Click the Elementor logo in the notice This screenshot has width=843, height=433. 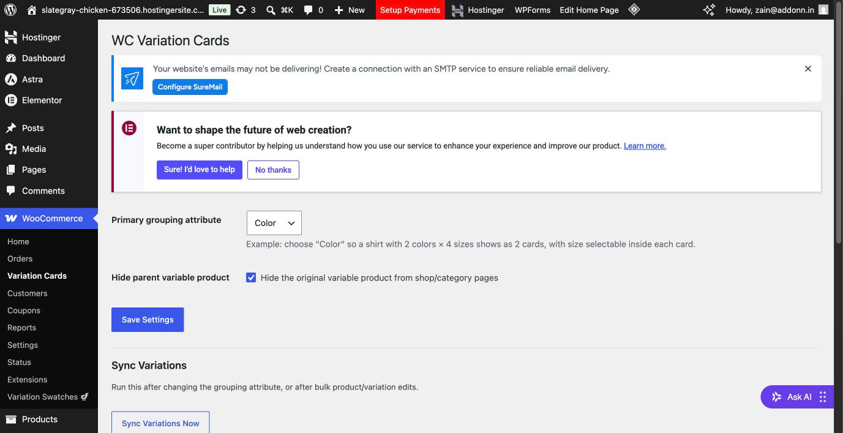[129, 128]
